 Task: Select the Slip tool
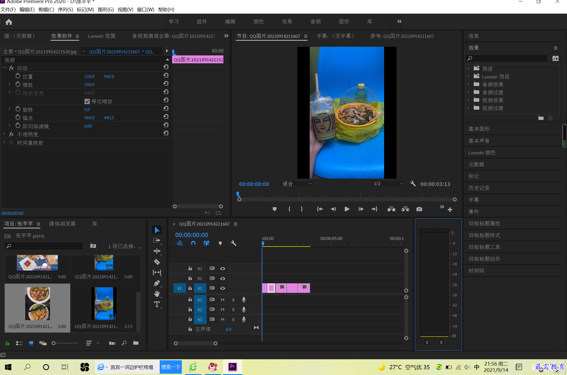click(157, 273)
